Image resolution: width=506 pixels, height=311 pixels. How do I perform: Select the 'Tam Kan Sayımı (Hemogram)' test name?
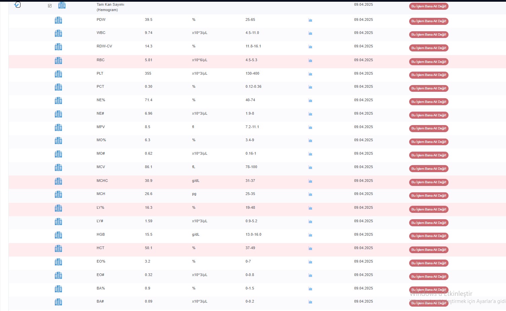point(110,7)
